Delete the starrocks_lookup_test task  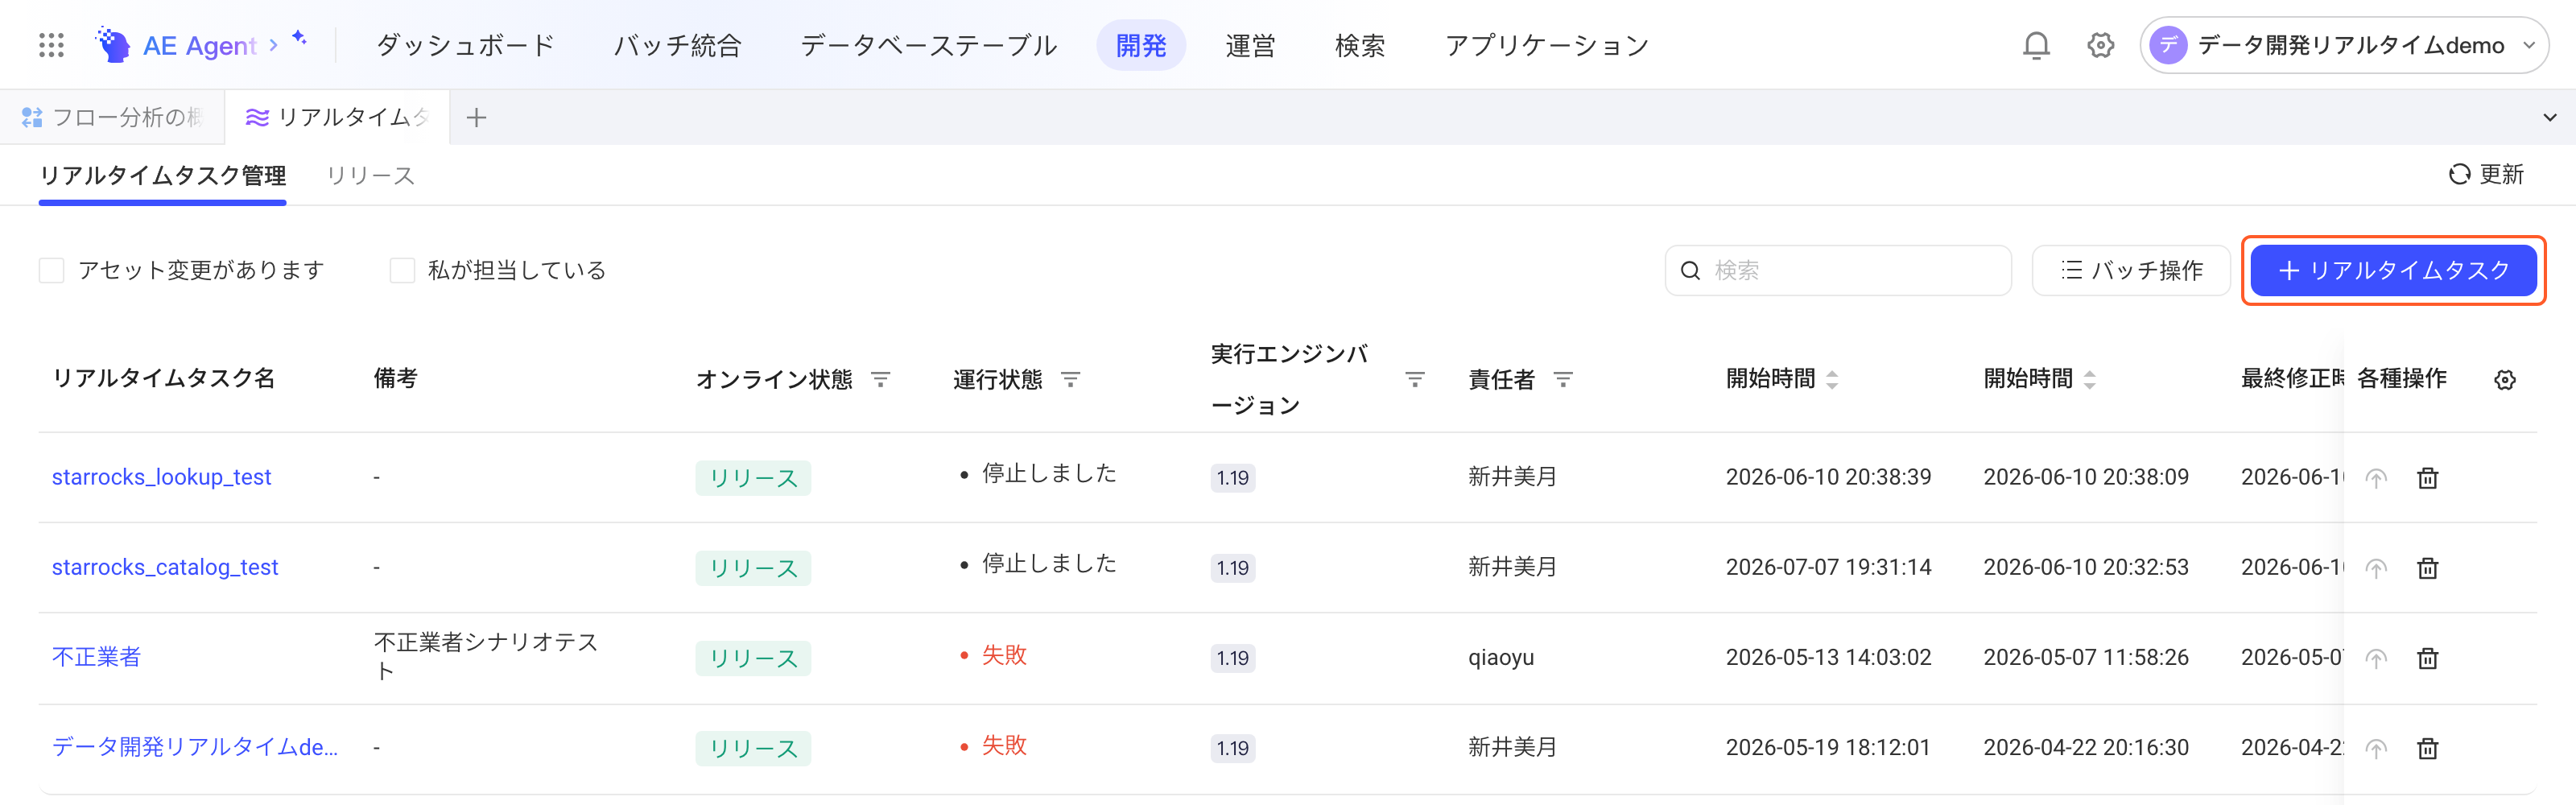(x=2427, y=478)
